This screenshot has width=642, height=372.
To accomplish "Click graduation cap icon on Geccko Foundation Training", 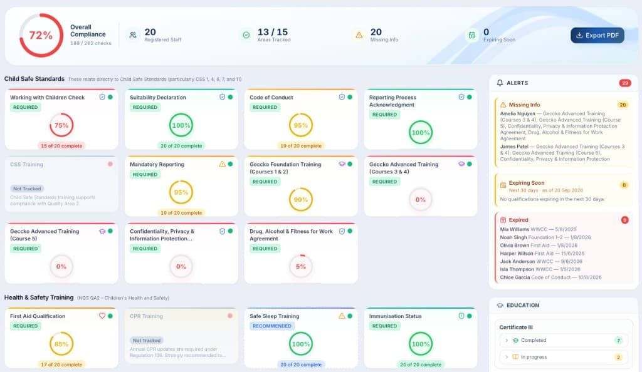I will [342, 164].
